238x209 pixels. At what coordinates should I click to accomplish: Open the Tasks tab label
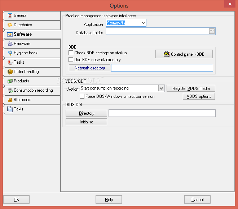point(19,62)
